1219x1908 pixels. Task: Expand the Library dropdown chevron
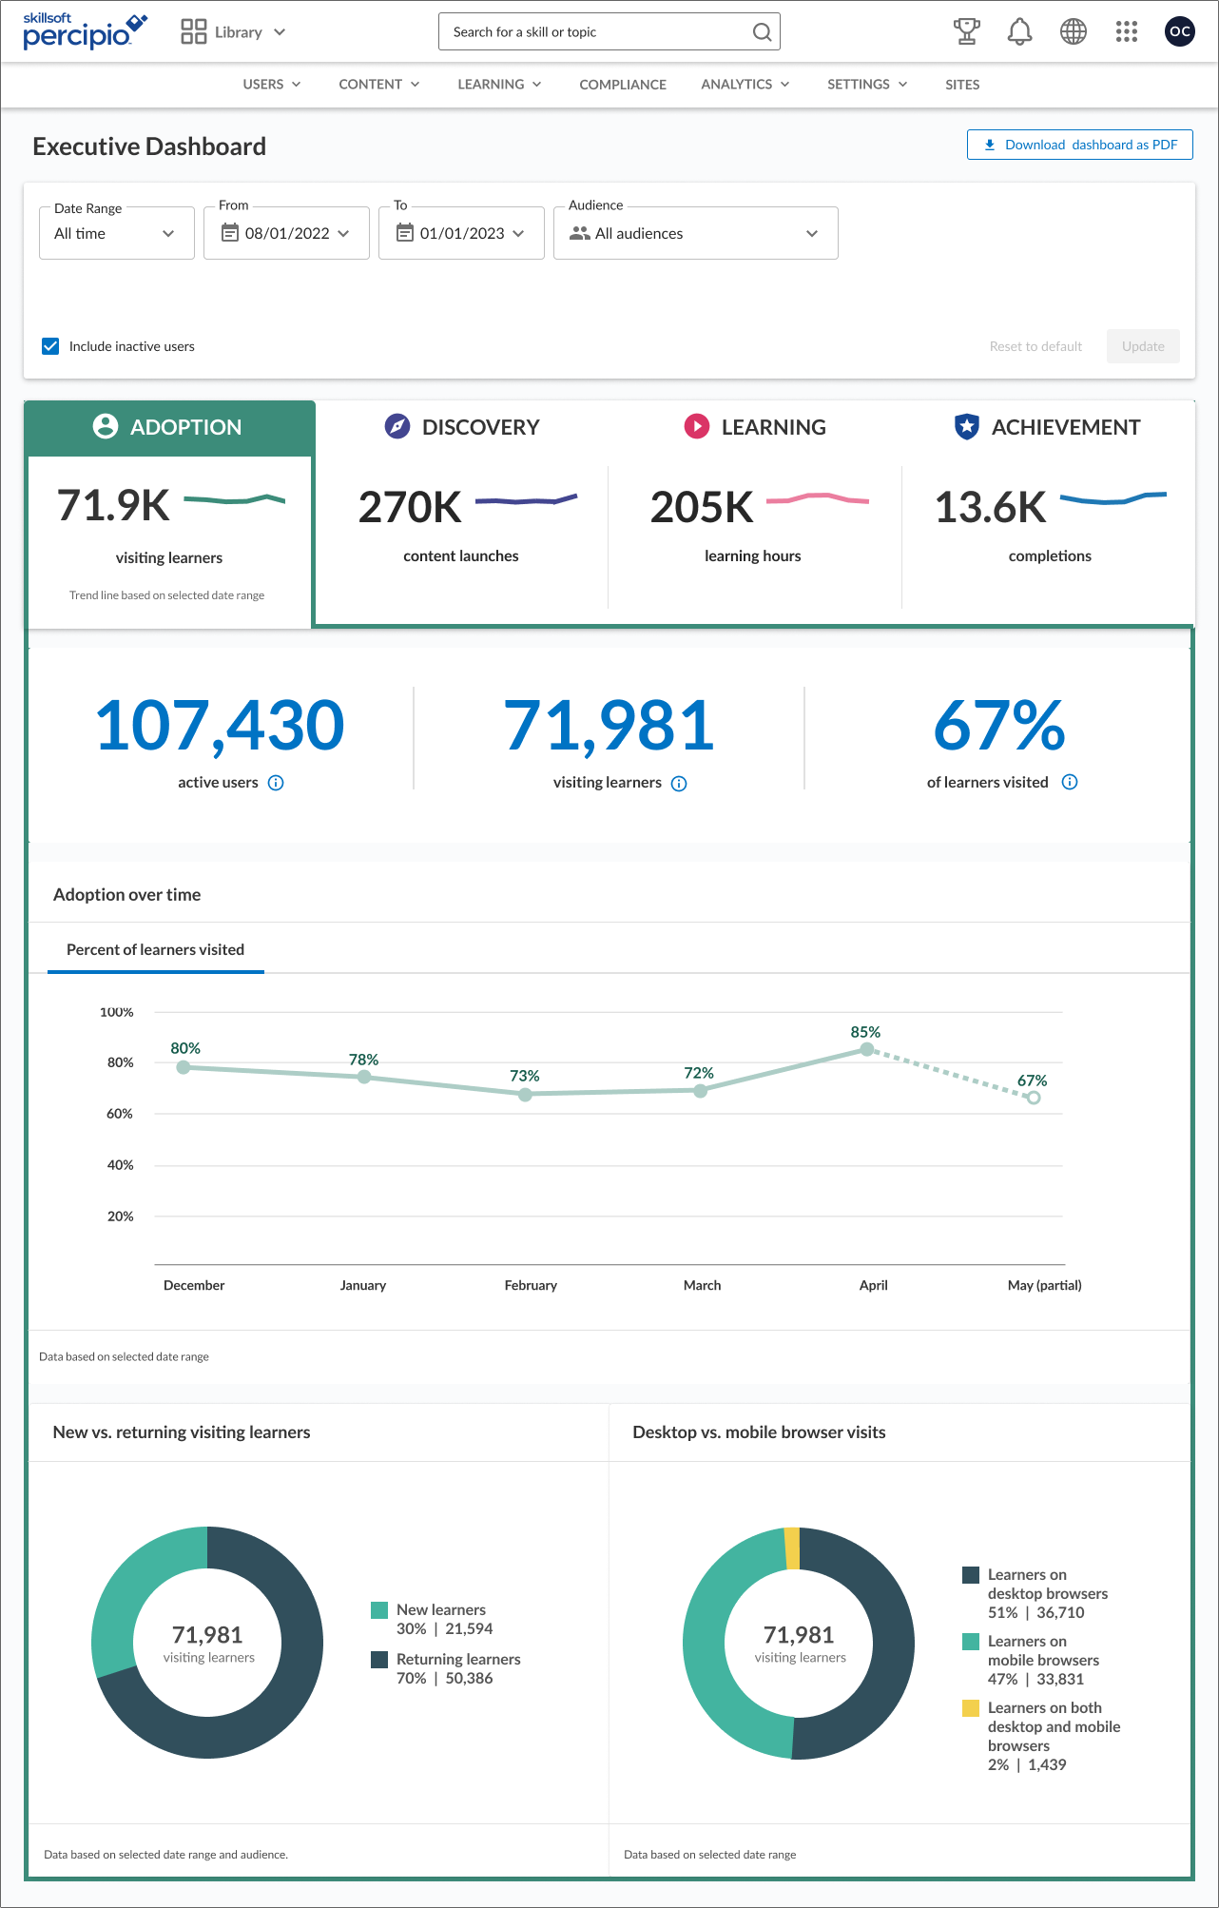pyautogui.click(x=280, y=32)
